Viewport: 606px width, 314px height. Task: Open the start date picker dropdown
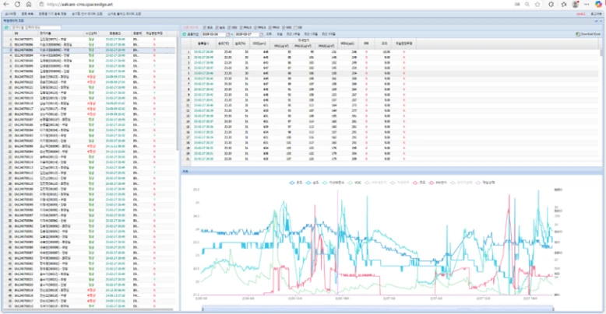(x=227, y=34)
